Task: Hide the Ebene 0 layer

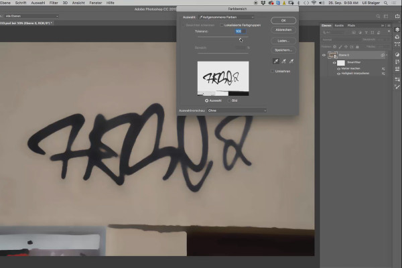Action: 324,55
